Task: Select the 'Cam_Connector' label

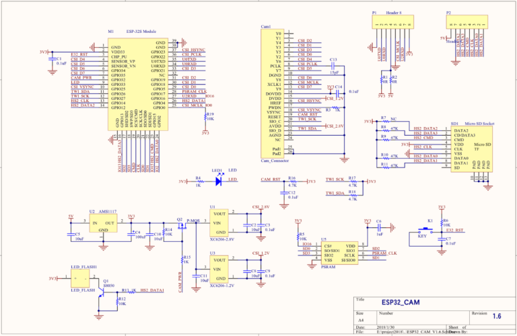Action: [x=275, y=161]
